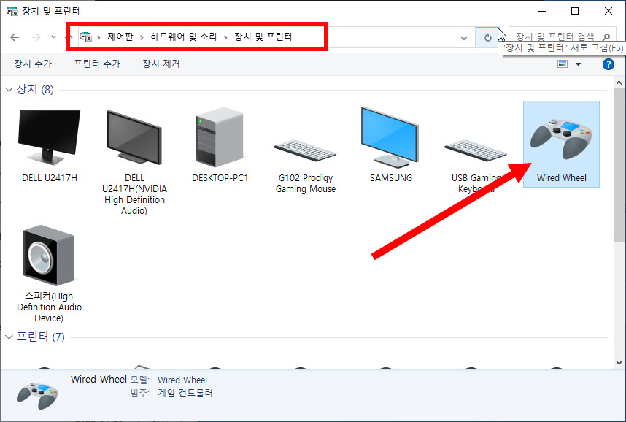Click 프린터 추가 in the command bar

coord(97,64)
